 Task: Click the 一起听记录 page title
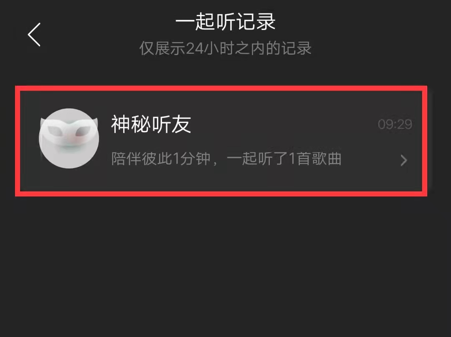[225, 22]
